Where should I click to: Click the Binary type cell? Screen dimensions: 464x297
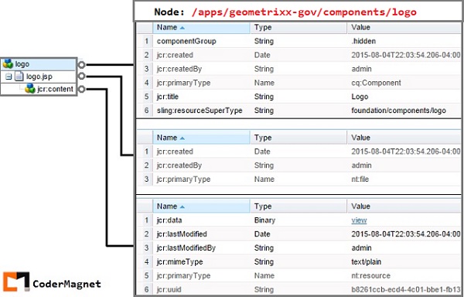click(264, 220)
